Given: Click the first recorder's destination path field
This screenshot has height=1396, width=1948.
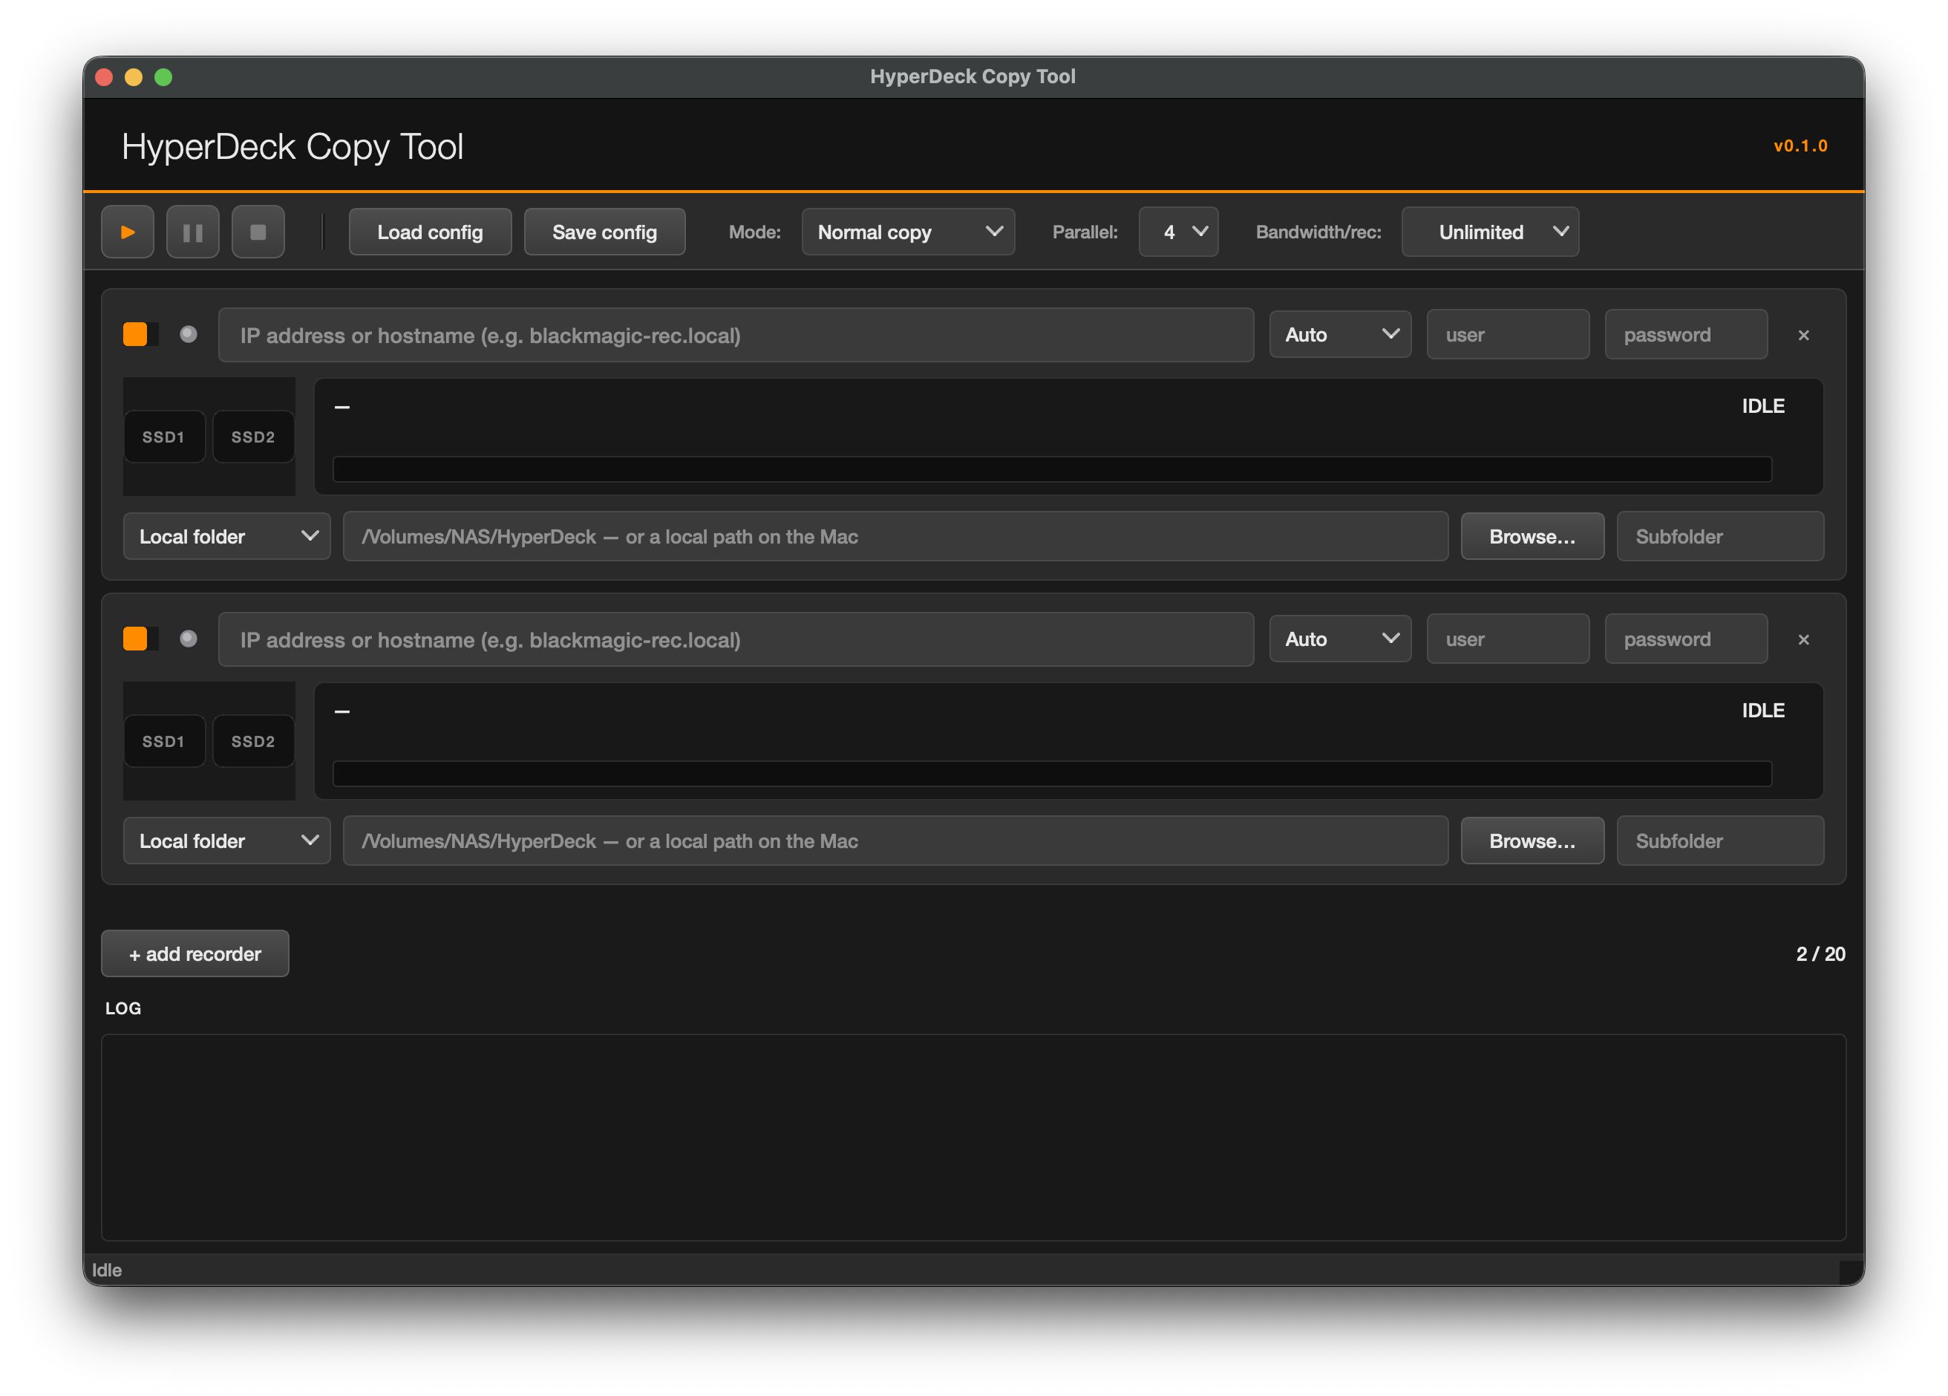Looking at the screenshot, I should point(896,536).
